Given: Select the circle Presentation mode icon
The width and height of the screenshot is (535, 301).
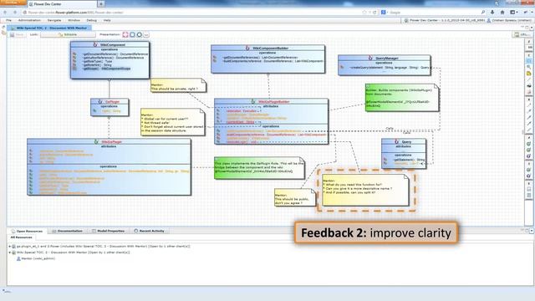Looking at the screenshot, I should [140, 35].
